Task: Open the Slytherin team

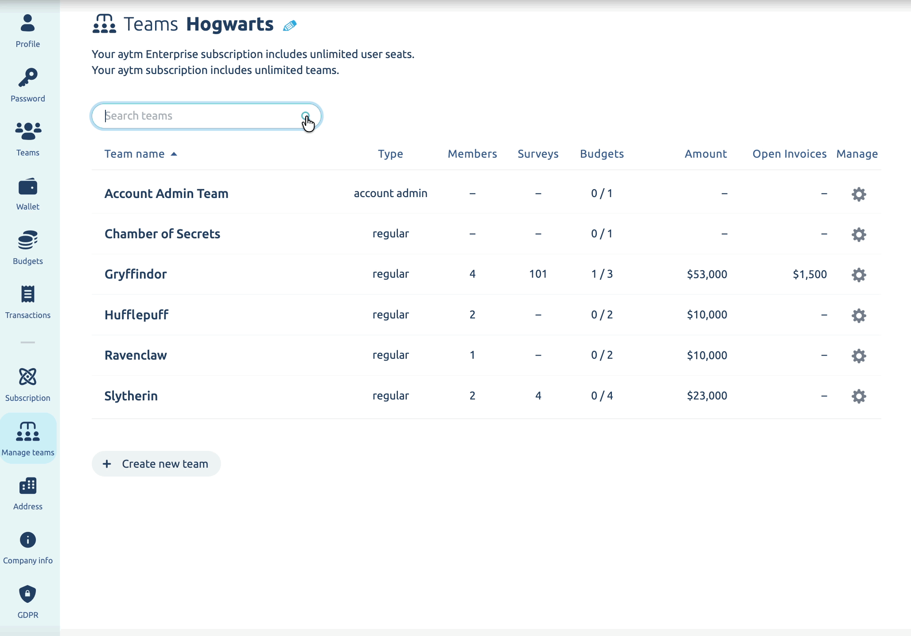Action: tap(131, 396)
